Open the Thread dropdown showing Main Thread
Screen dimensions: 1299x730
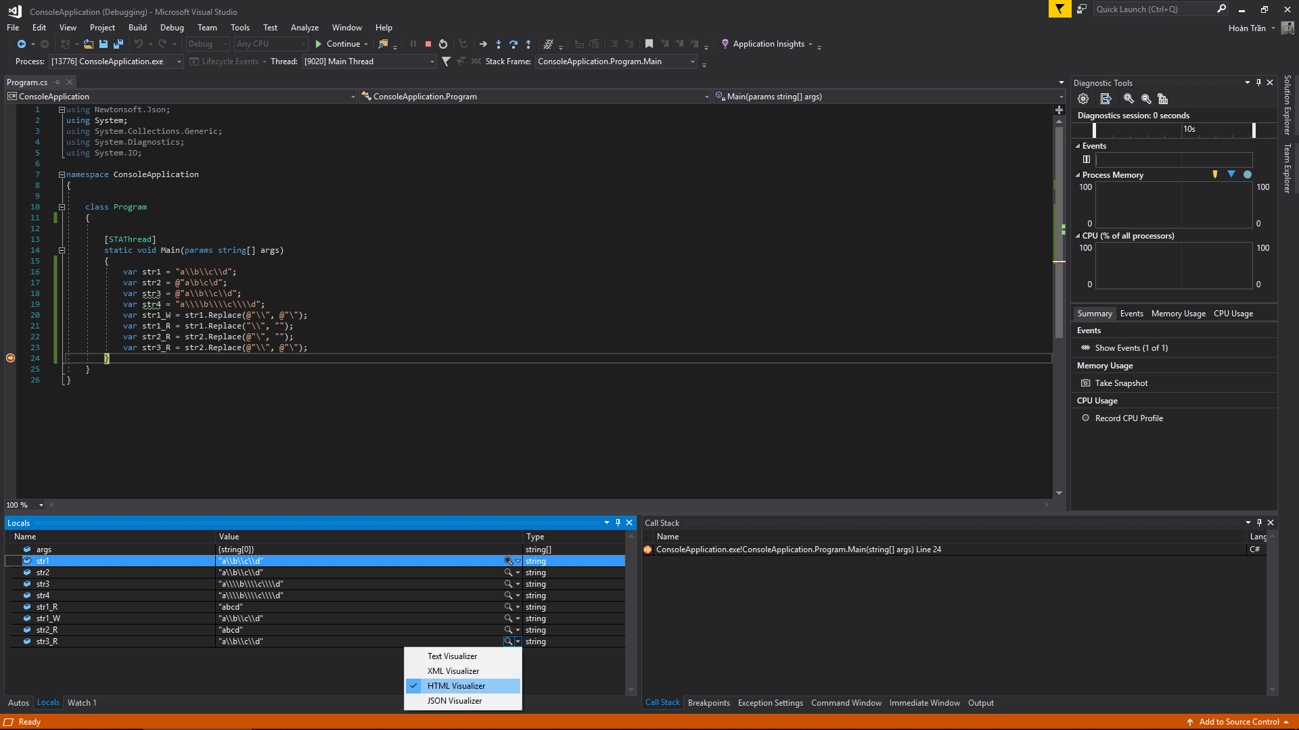[x=432, y=62]
